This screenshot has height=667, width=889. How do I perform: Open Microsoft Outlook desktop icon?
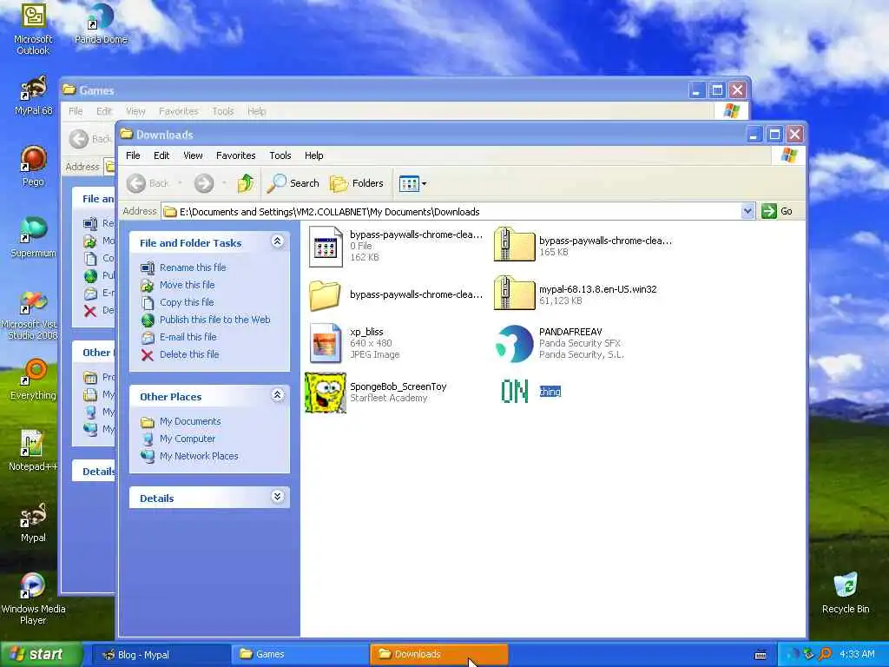coord(33,29)
